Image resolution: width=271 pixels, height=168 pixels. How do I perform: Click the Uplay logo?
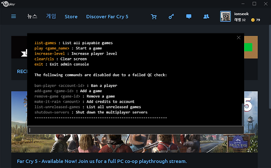pos(8,4)
